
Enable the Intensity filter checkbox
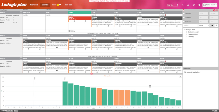184,17
